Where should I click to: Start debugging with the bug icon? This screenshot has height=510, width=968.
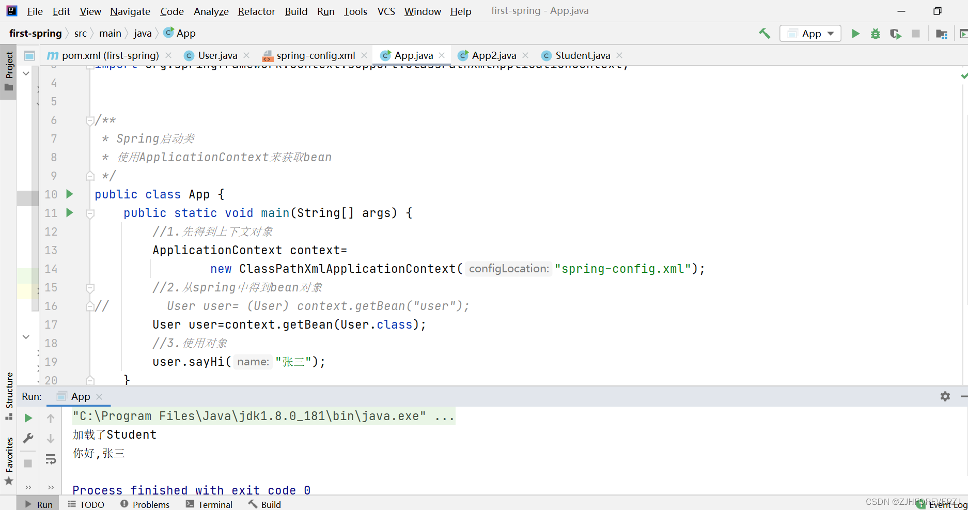[876, 34]
